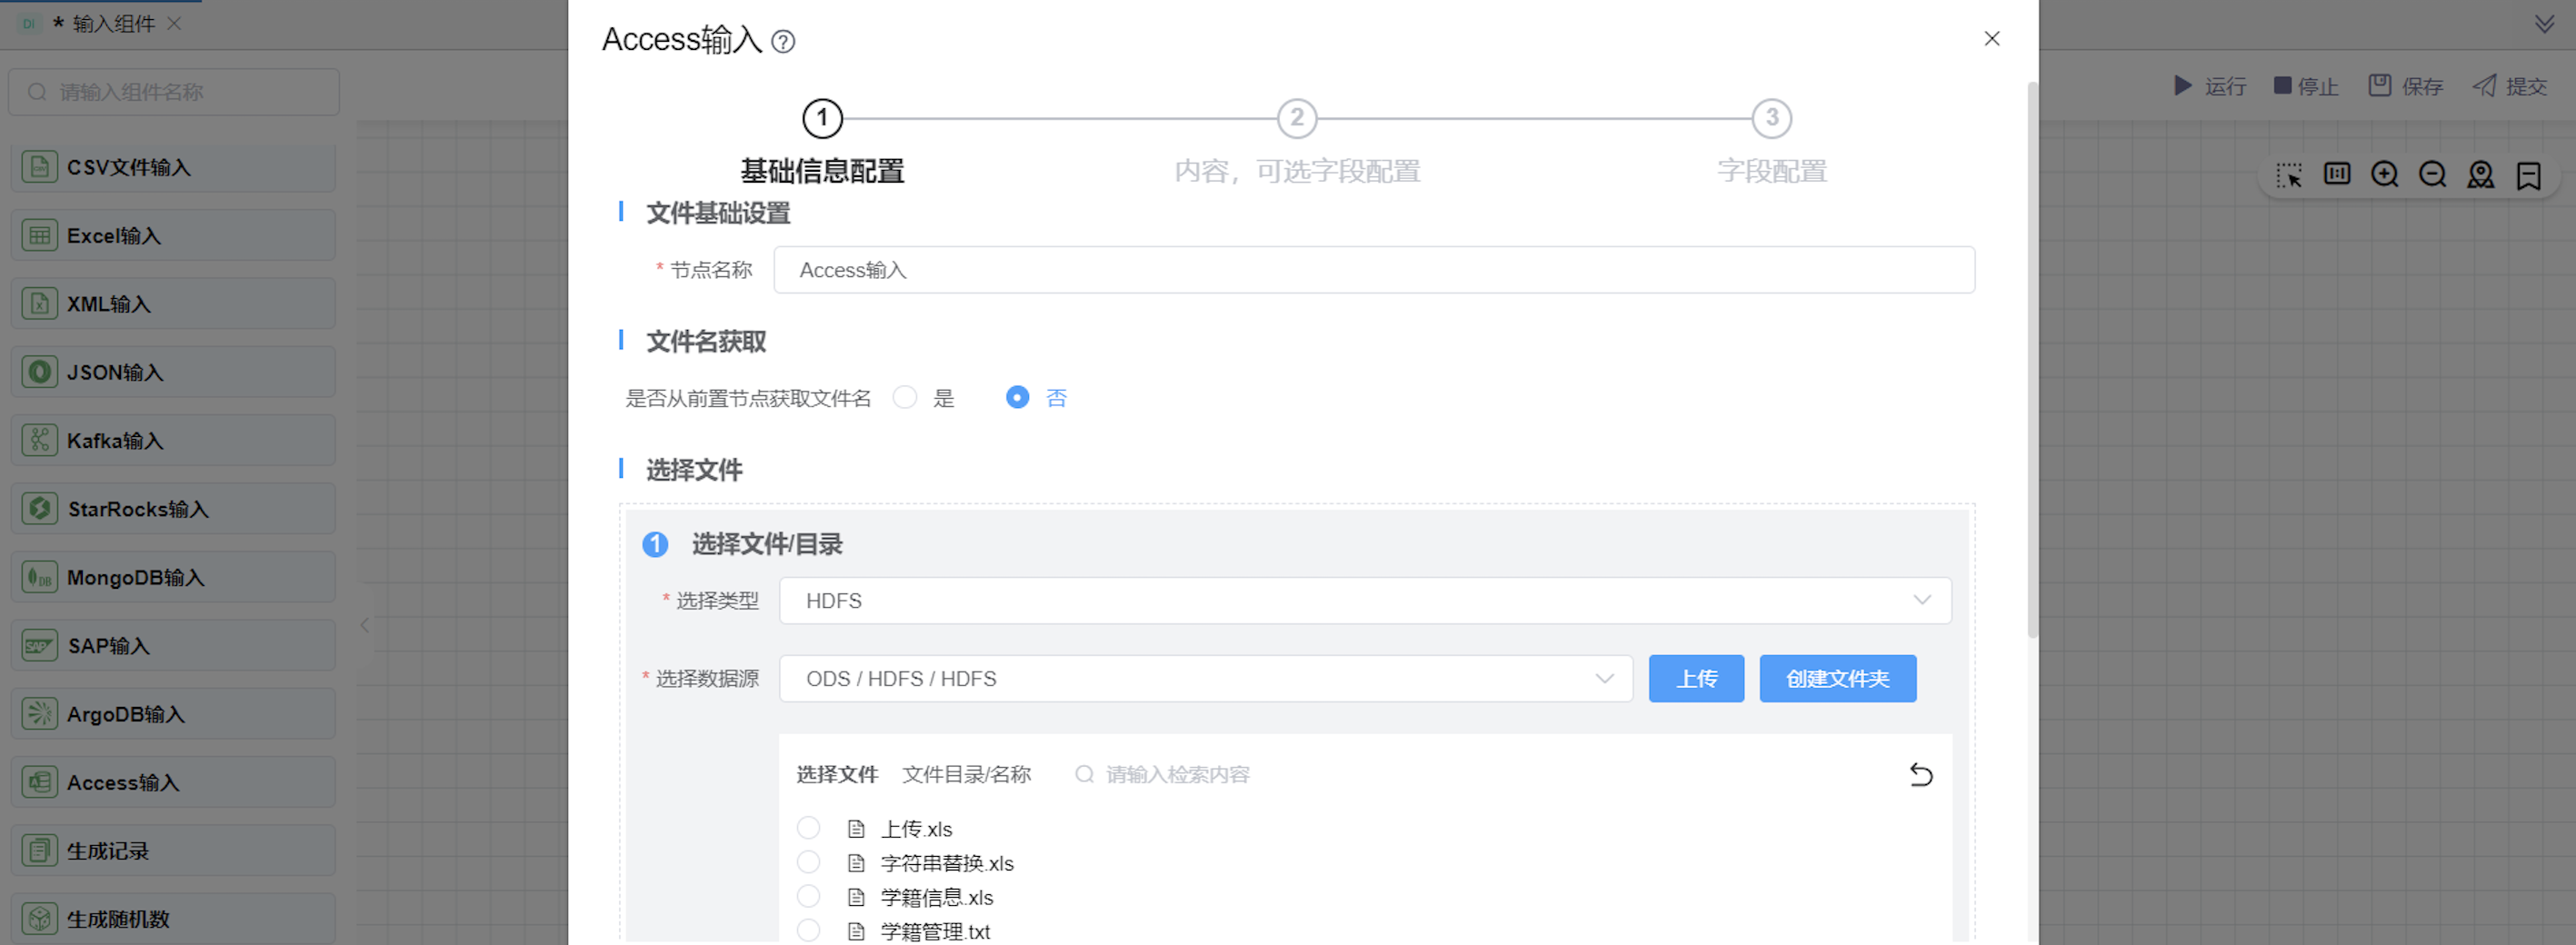Select the 是 radio option

pyautogui.click(x=905, y=398)
